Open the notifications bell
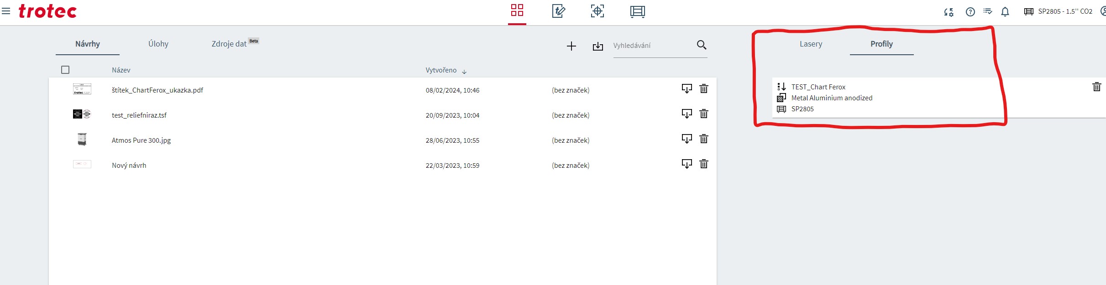The image size is (1106, 285). 1005,12
